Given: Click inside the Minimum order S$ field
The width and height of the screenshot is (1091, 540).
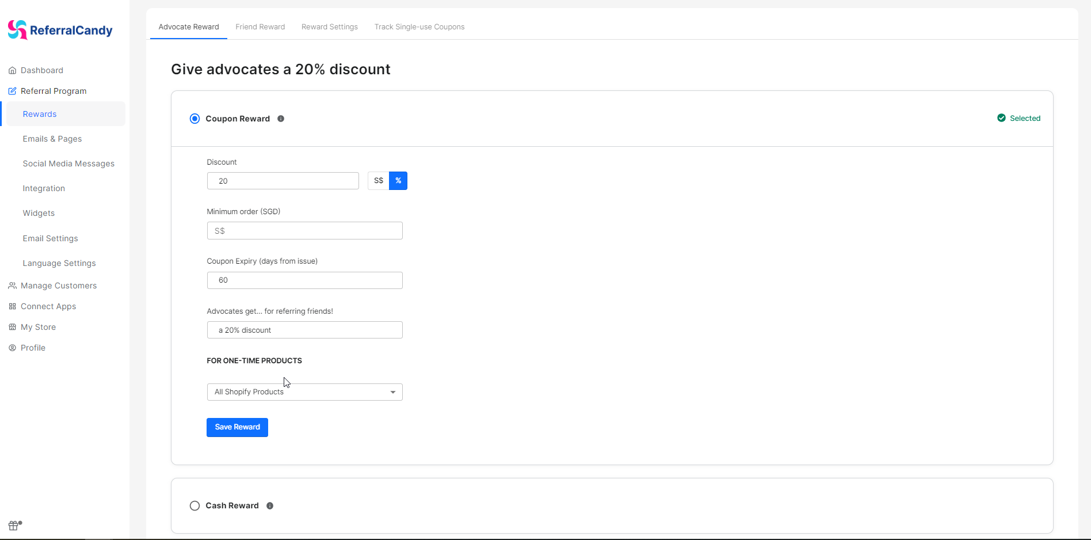Looking at the screenshot, I should tap(304, 230).
